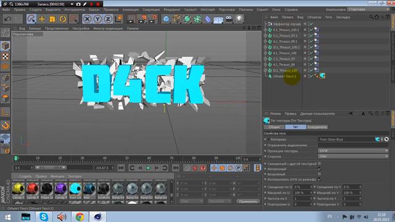
Task: Expand the D.1_Thrausi_100.1 tree node
Action: click(265, 47)
